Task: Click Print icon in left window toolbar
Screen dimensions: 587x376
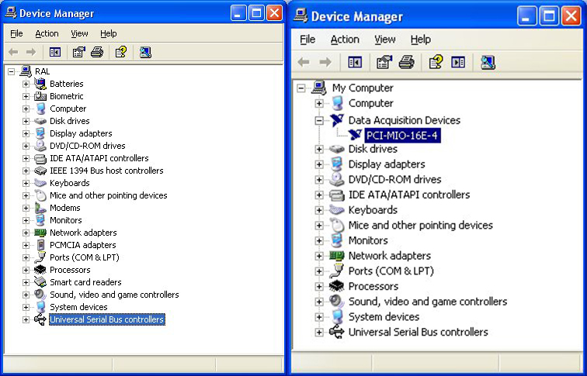Action: coord(97,52)
